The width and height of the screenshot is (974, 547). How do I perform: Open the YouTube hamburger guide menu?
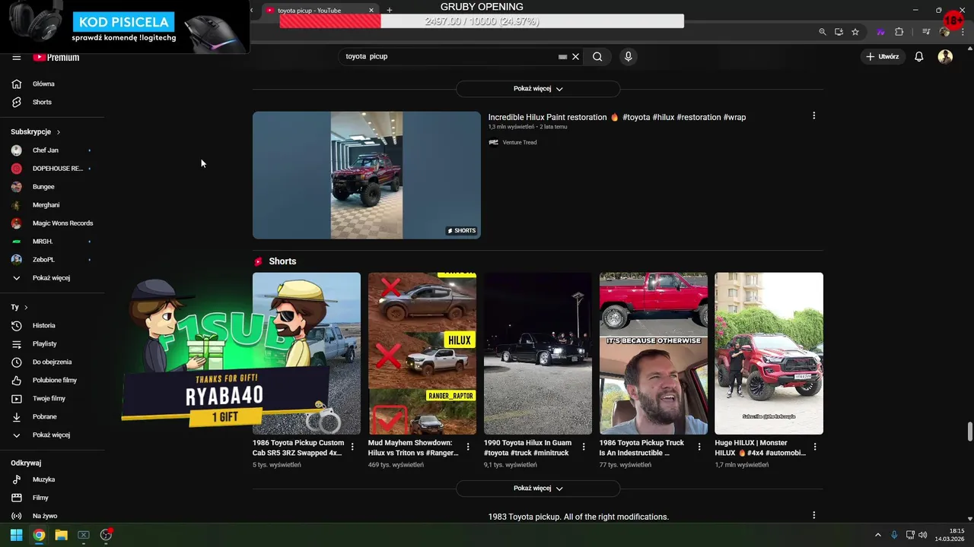(x=16, y=57)
